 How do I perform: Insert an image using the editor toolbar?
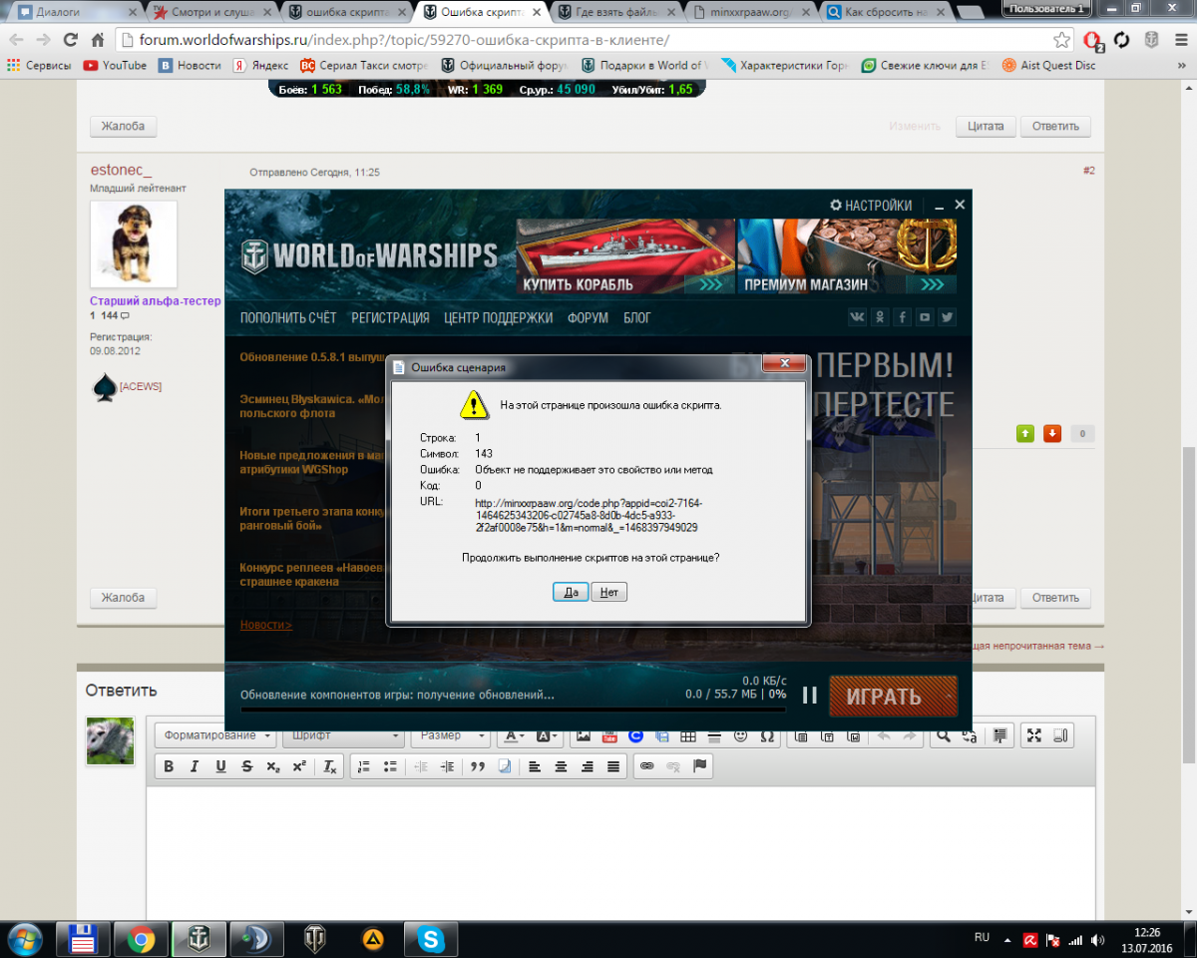[x=584, y=736]
